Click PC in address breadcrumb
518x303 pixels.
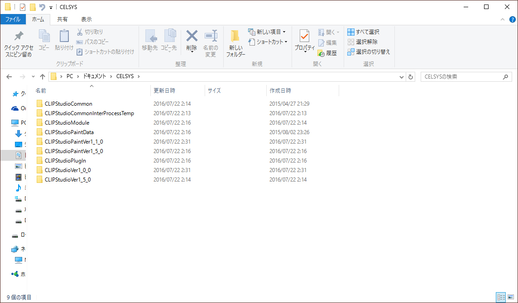pyautogui.click(x=70, y=76)
